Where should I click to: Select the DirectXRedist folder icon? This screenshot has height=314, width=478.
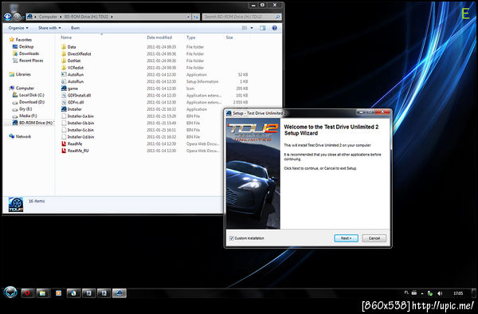click(x=64, y=54)
